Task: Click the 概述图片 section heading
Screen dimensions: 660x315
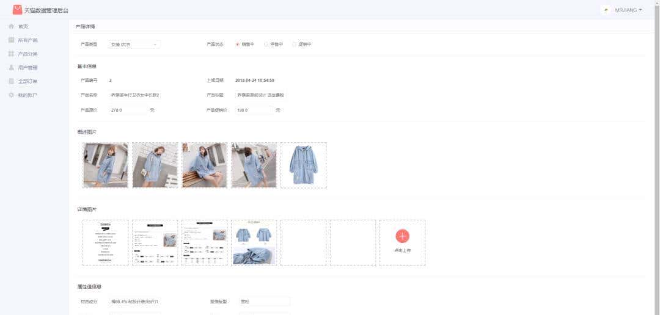Action: pos(87,132)
